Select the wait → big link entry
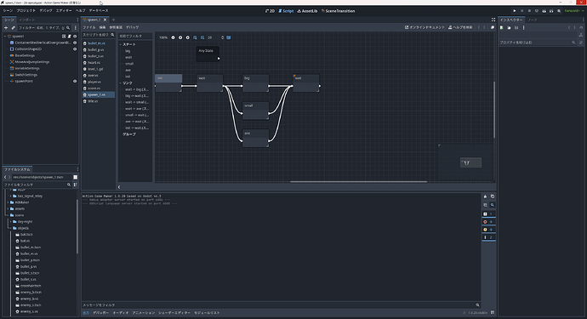 137,89
